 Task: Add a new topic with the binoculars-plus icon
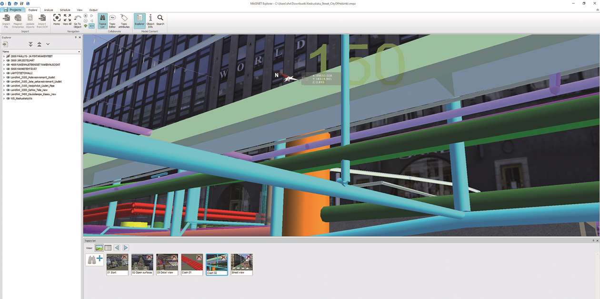coord(95,259)
